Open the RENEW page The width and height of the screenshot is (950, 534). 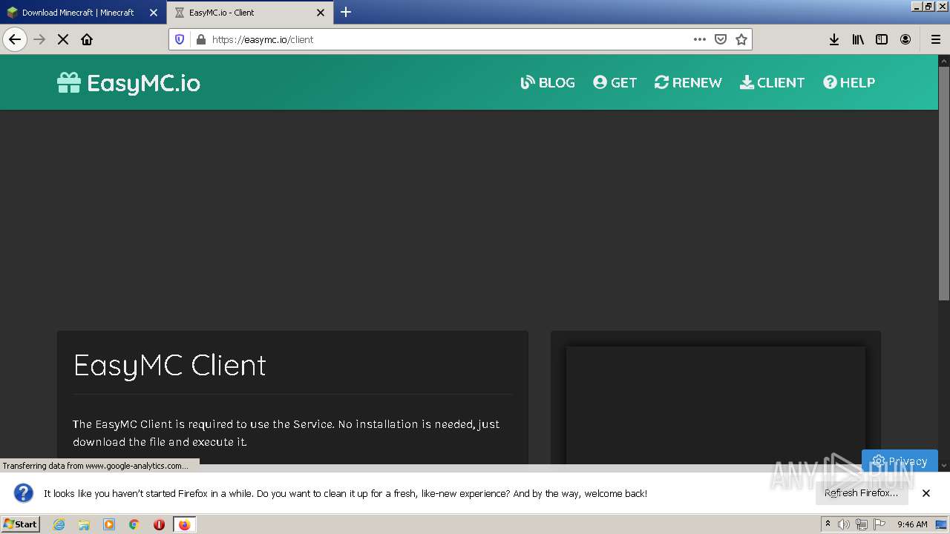(688, 82)
